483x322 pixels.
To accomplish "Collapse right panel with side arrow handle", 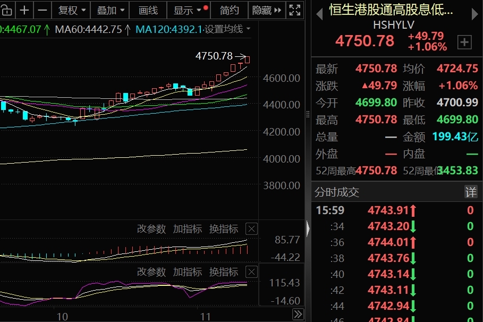I will (308, 228).
